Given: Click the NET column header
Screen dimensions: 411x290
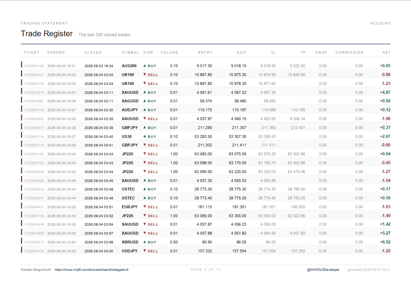Looking at the screenshot, I should click(386, 53).
